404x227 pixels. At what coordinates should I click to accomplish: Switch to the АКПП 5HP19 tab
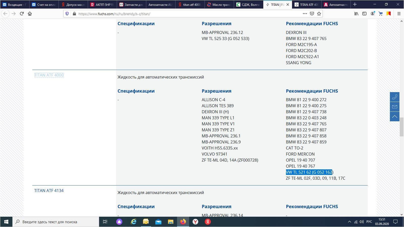pyautogui.click(x=102, y=5)
